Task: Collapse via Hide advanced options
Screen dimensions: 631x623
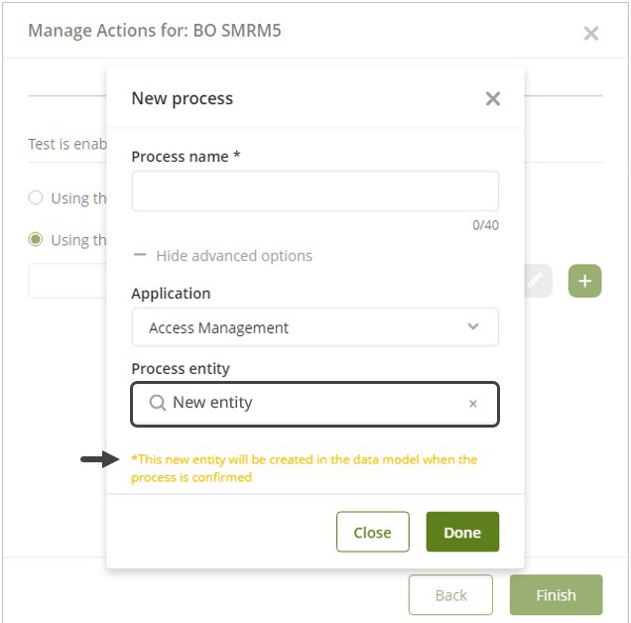Action: tap(233, 256)
